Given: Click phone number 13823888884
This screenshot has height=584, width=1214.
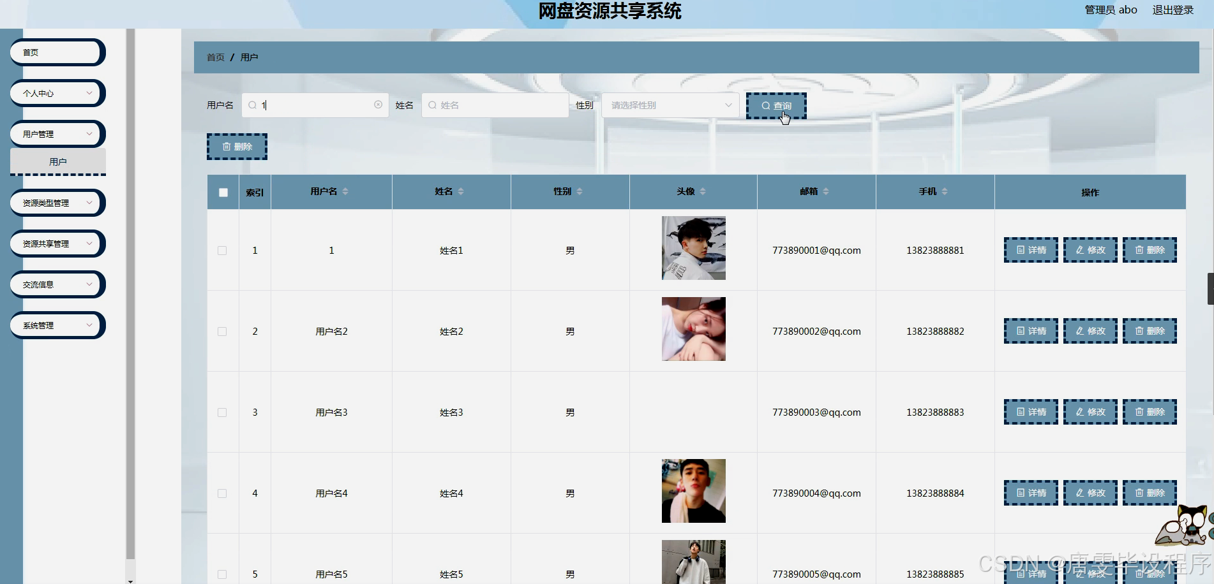Looking at the screenshot, I should click(x=935, y=493).
